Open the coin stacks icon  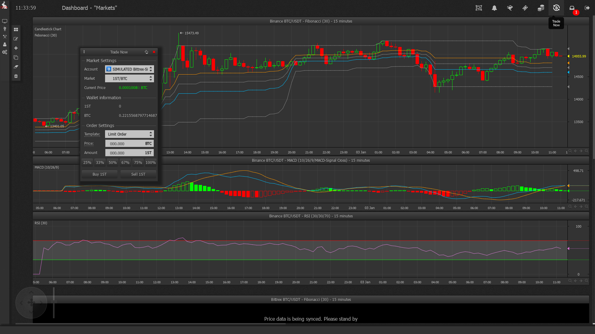tap(541, 8)
